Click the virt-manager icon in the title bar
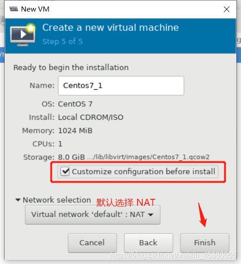 (13, 9)
